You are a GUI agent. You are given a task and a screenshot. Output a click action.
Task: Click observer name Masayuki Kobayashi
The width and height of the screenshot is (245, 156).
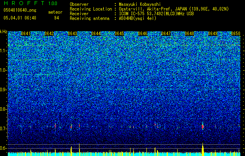[139, 4]
